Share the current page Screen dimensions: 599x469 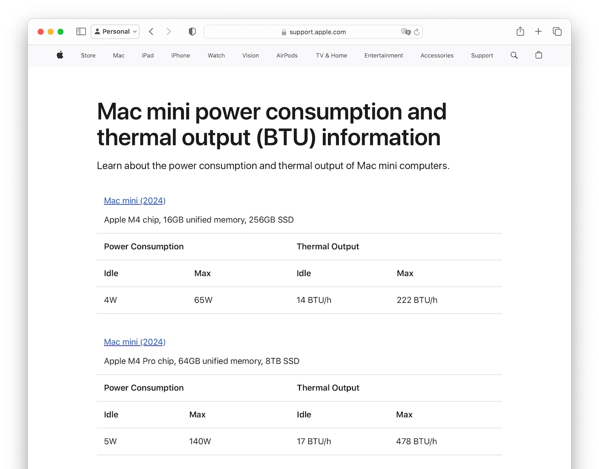click(x=520, y=31)
